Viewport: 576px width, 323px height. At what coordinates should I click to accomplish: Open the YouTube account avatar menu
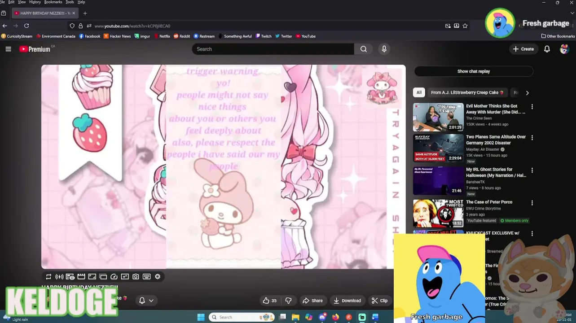coord(564,49)
